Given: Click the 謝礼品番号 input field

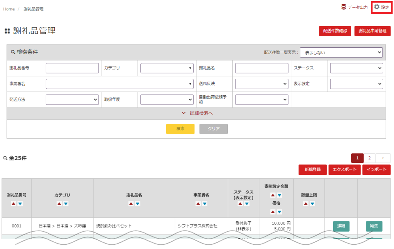Looking at the screenshot, I should 72,68.
